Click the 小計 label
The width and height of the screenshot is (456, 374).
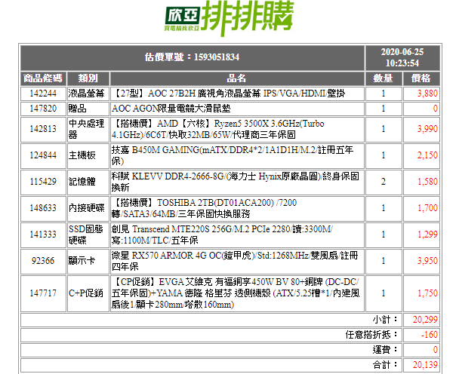(385, 320)
